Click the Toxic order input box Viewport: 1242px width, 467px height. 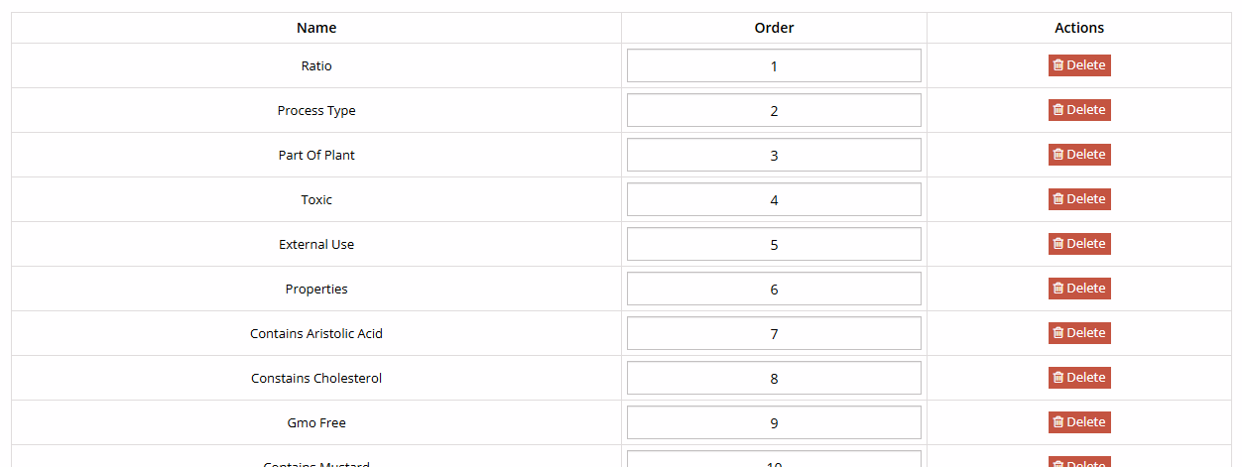(774, 200)
